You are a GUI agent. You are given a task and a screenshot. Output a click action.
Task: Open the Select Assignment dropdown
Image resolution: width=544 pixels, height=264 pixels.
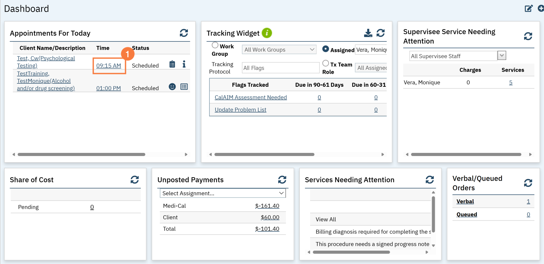tap(223, 193)
